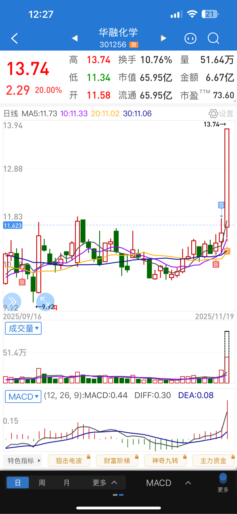Tap the 11.623 price line tag
237x514 pixels.
point(13,225)
